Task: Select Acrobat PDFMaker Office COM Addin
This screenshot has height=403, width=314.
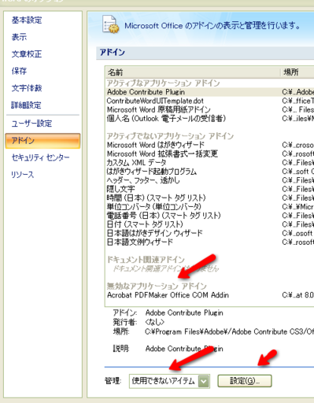Action: point(210,295)
